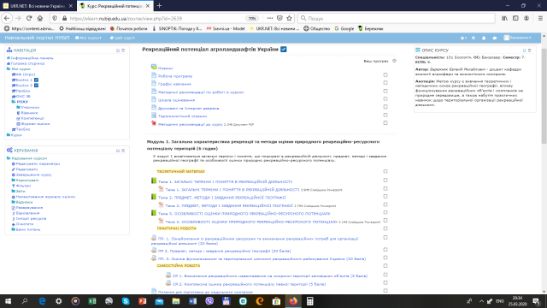Show Firefox sidebars icon
The image size is (547, 308).
tap(515, 18)
